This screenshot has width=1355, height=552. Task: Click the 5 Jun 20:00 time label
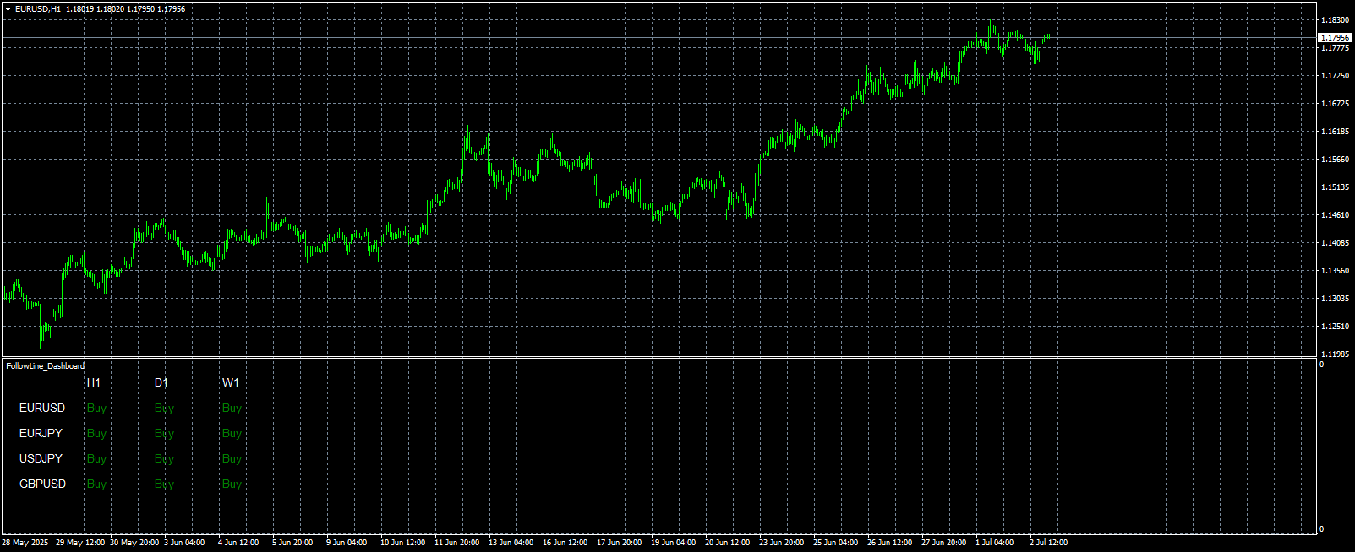coord(292,543)
